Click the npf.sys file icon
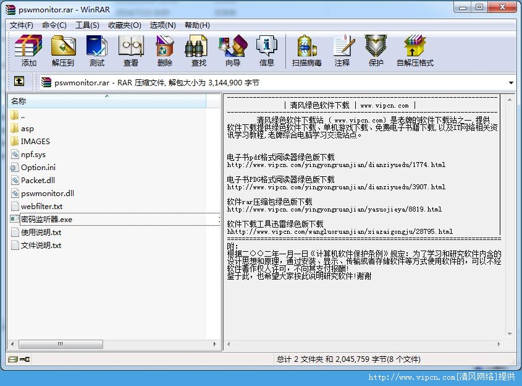 pos(15,154)
